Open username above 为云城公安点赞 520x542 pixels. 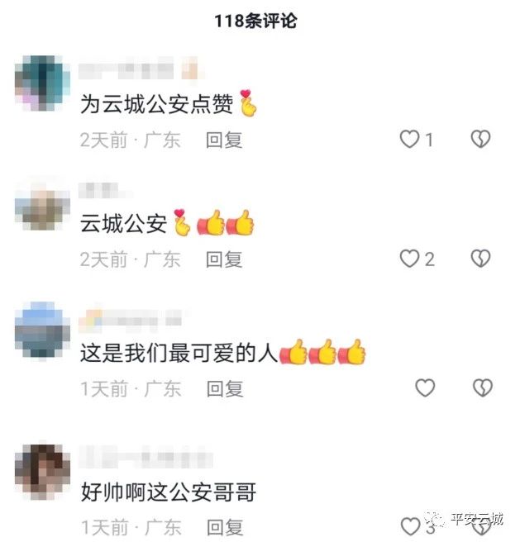141,69
